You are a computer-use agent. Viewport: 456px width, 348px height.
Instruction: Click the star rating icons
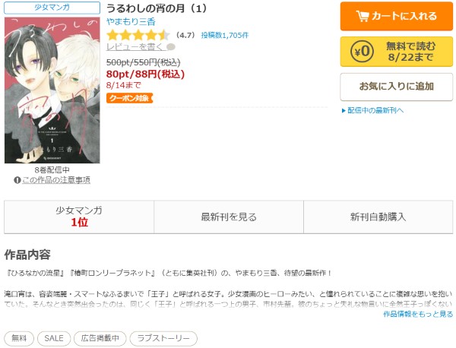[x=138, y=35]
